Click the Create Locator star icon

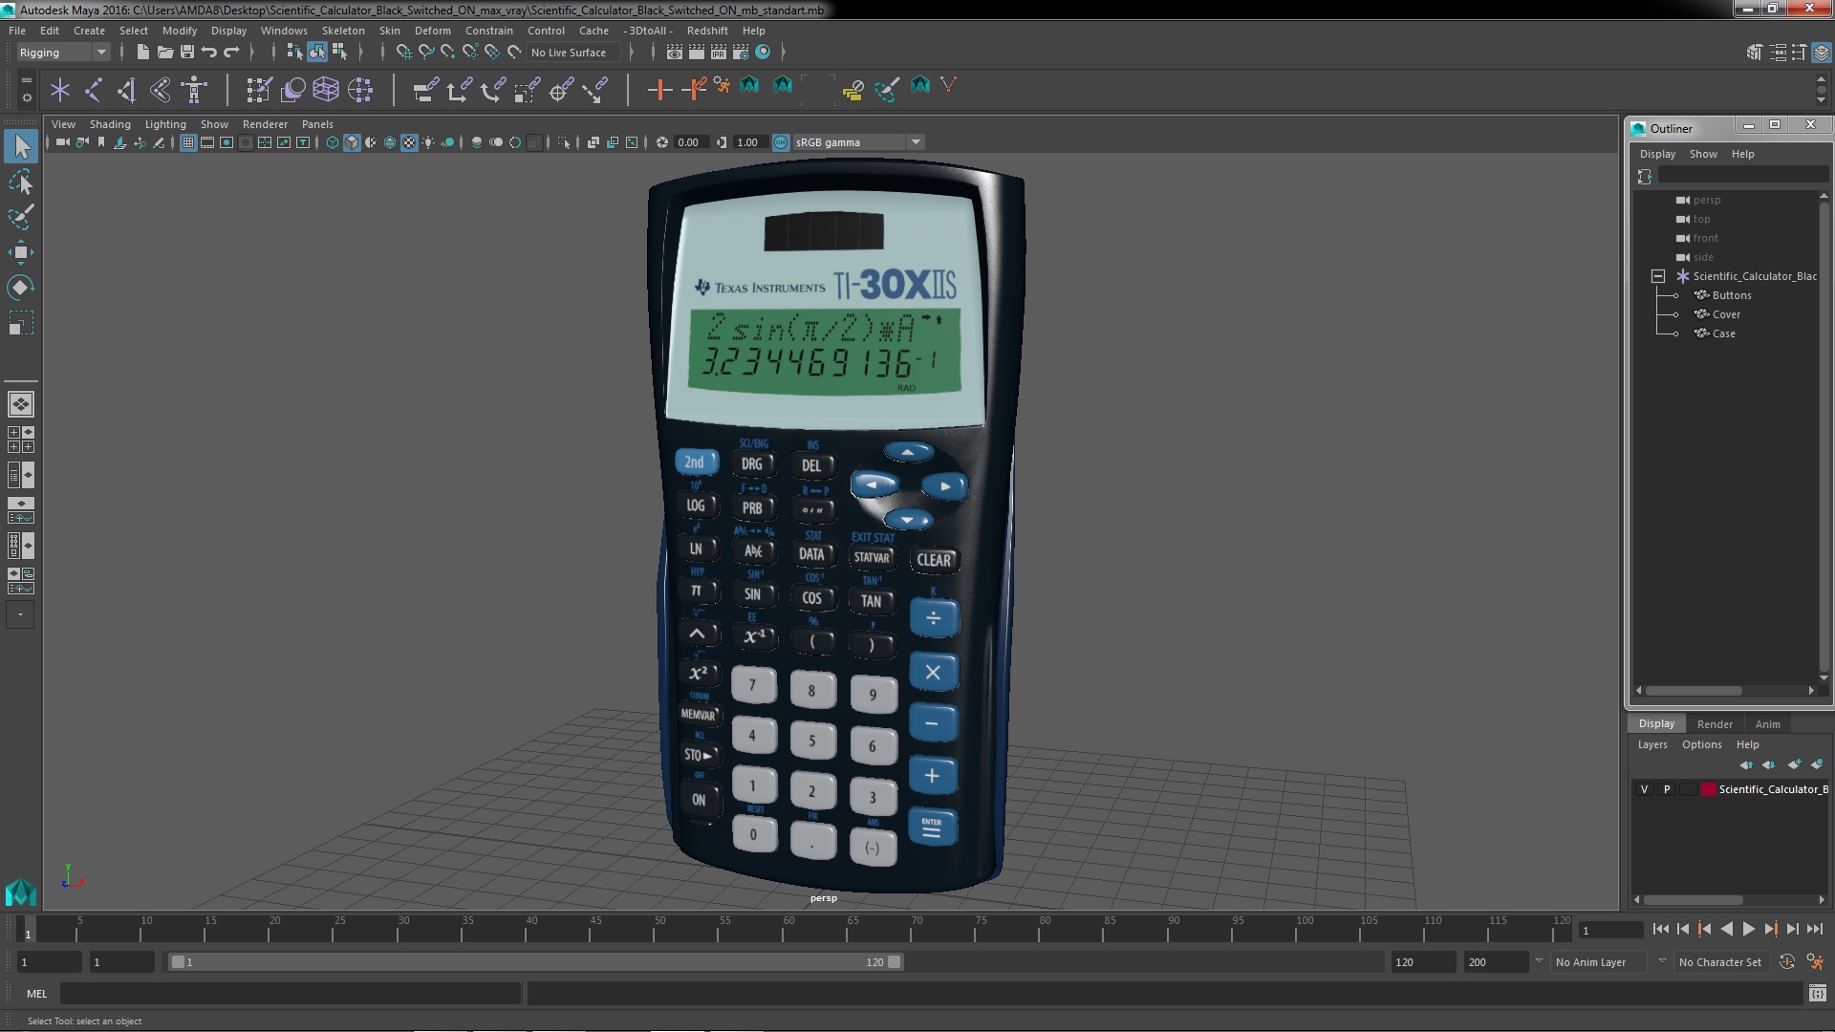[60, 91]
